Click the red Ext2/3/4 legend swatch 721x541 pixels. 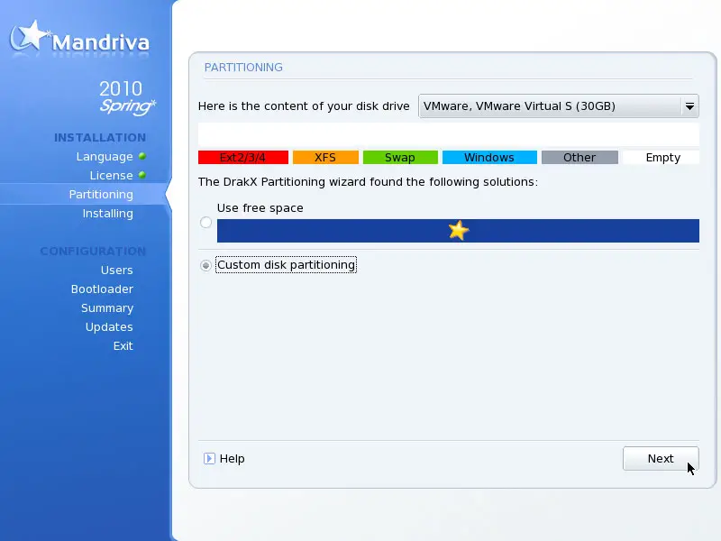243,157
